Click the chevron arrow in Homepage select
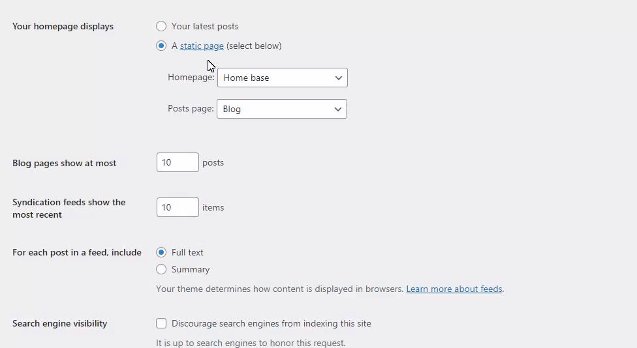The image size is (637, 348). tap(338, 78)
